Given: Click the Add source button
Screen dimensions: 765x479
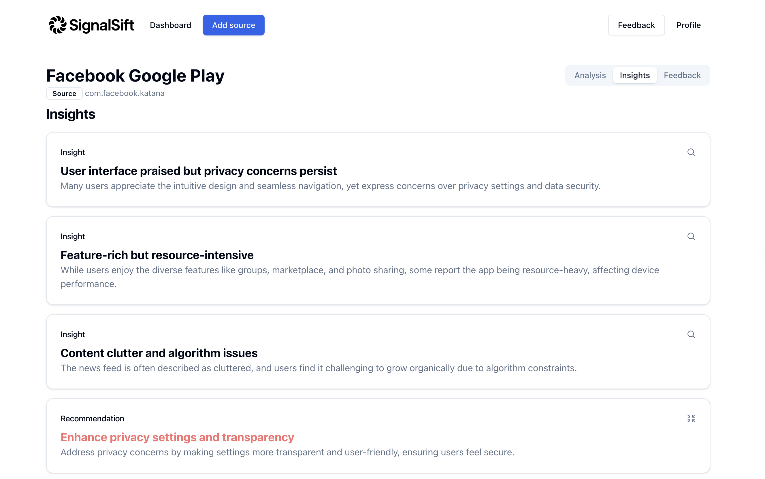Looking at the screenshot, I should [233, 25].
